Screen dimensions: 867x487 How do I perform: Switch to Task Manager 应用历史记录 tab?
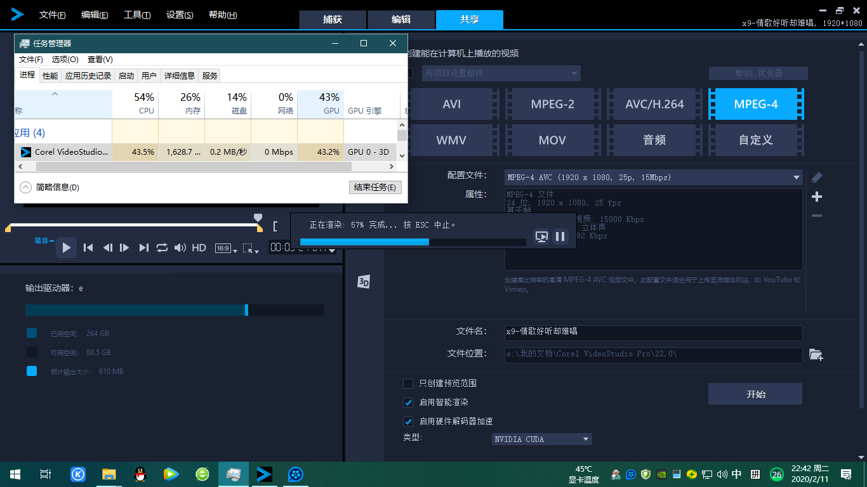pos(88,76)
